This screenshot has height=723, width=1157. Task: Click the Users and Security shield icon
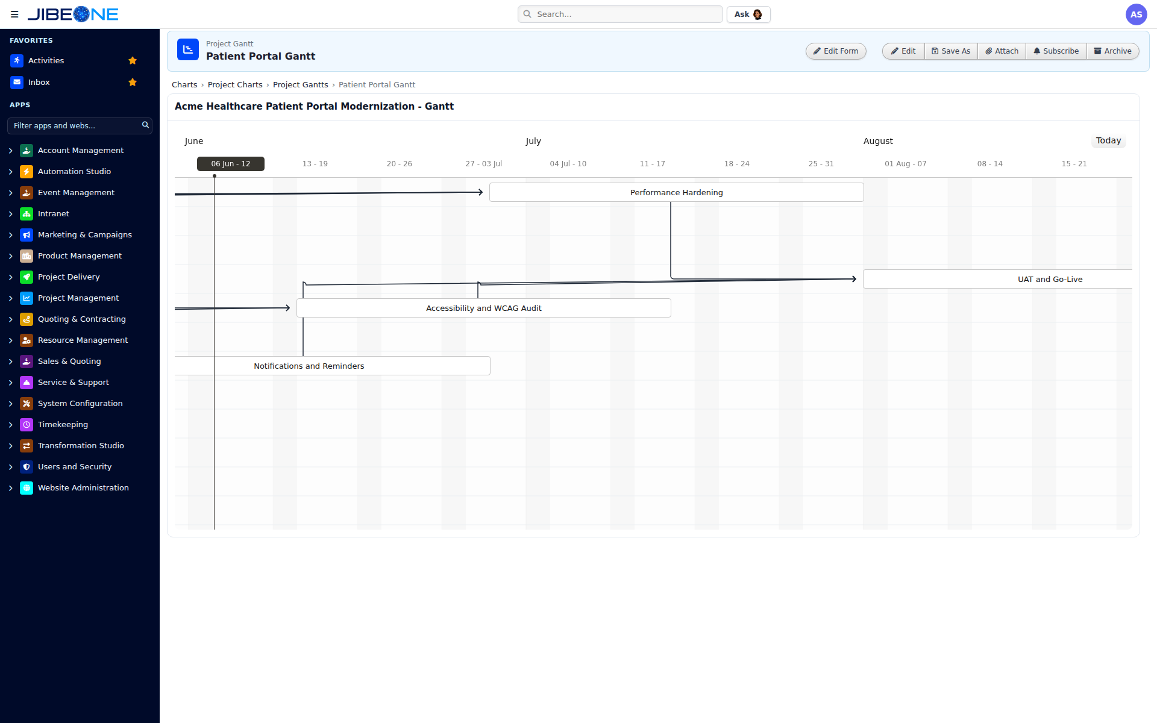[x=27, y=467]
